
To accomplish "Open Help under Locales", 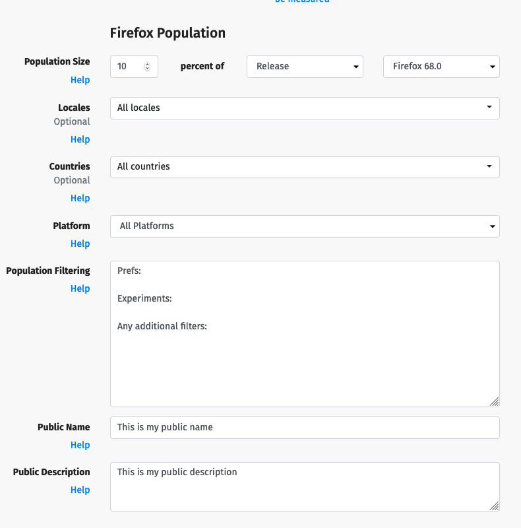I will 80,139.
